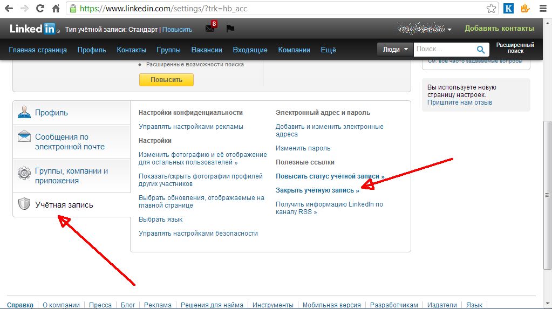Screen dimensions: 552x309
Task: Click the Изменить пароль link
Action: pyautogui.click(x=303, y=148)
